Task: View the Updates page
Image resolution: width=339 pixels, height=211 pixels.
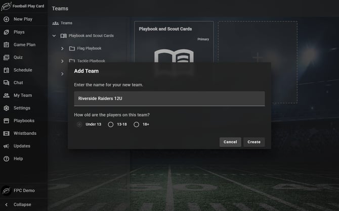Action: (22, 146)
